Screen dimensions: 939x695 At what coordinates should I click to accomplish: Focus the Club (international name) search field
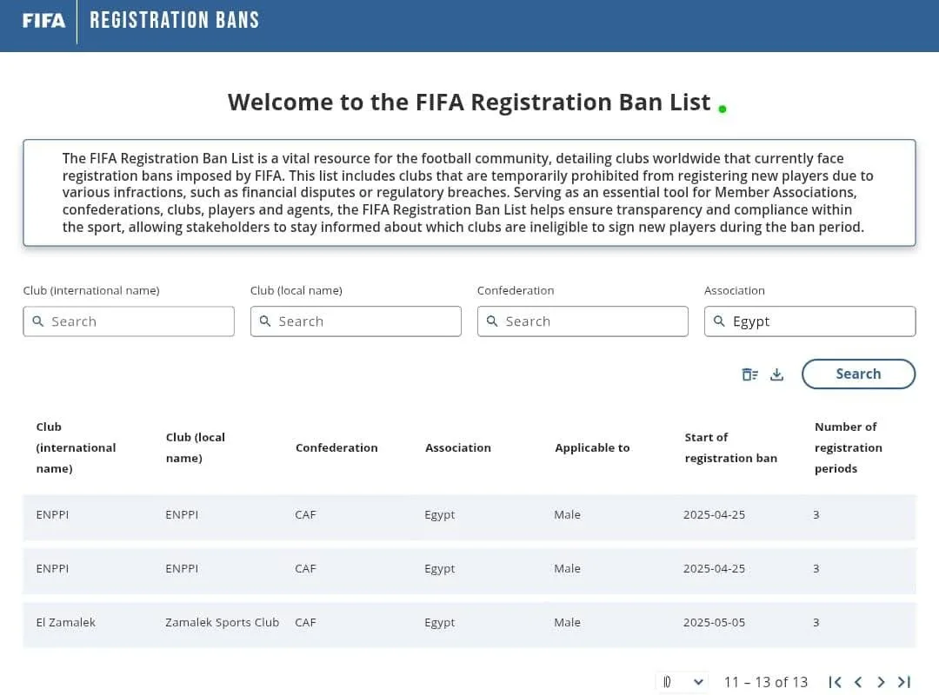tap(129, 321)
